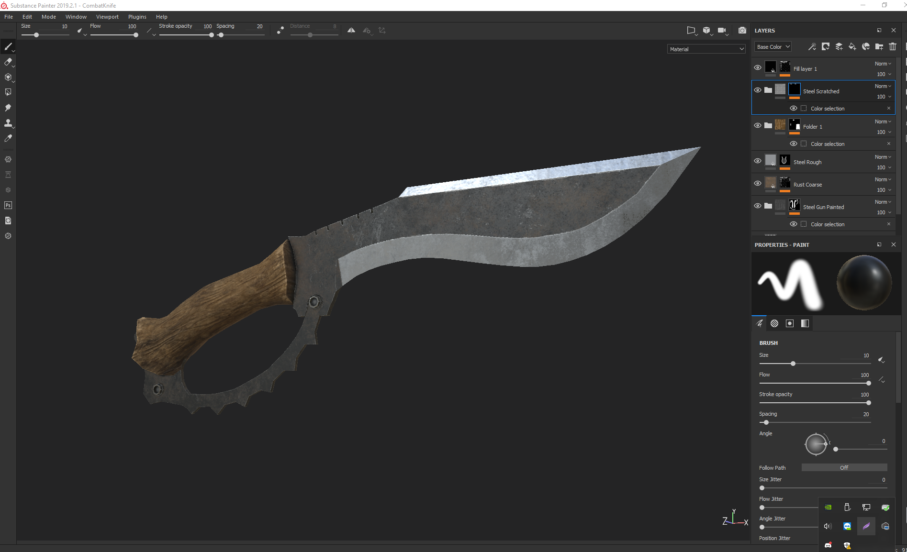The height and width of the screenshot is (552, 907).
Task: Open the Viewport menu
Action: pyautogui.click(x=107, y=17)
